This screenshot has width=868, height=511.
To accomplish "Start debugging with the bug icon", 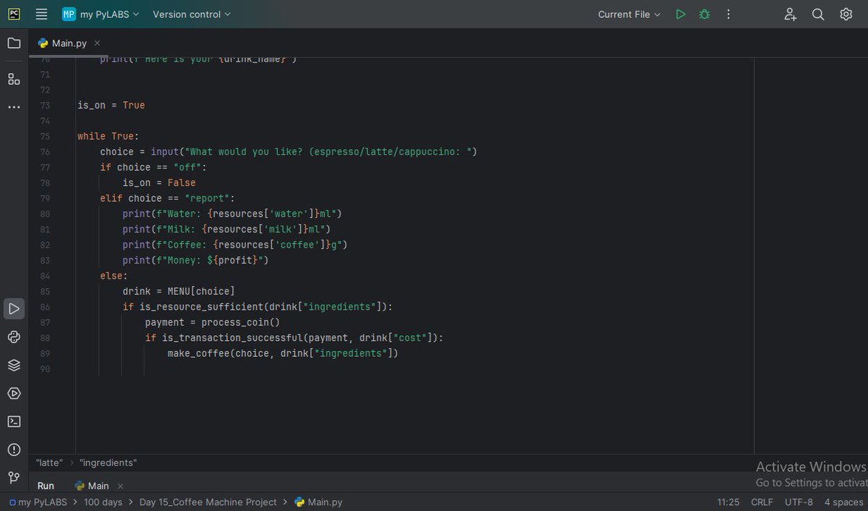I will 704,14.
